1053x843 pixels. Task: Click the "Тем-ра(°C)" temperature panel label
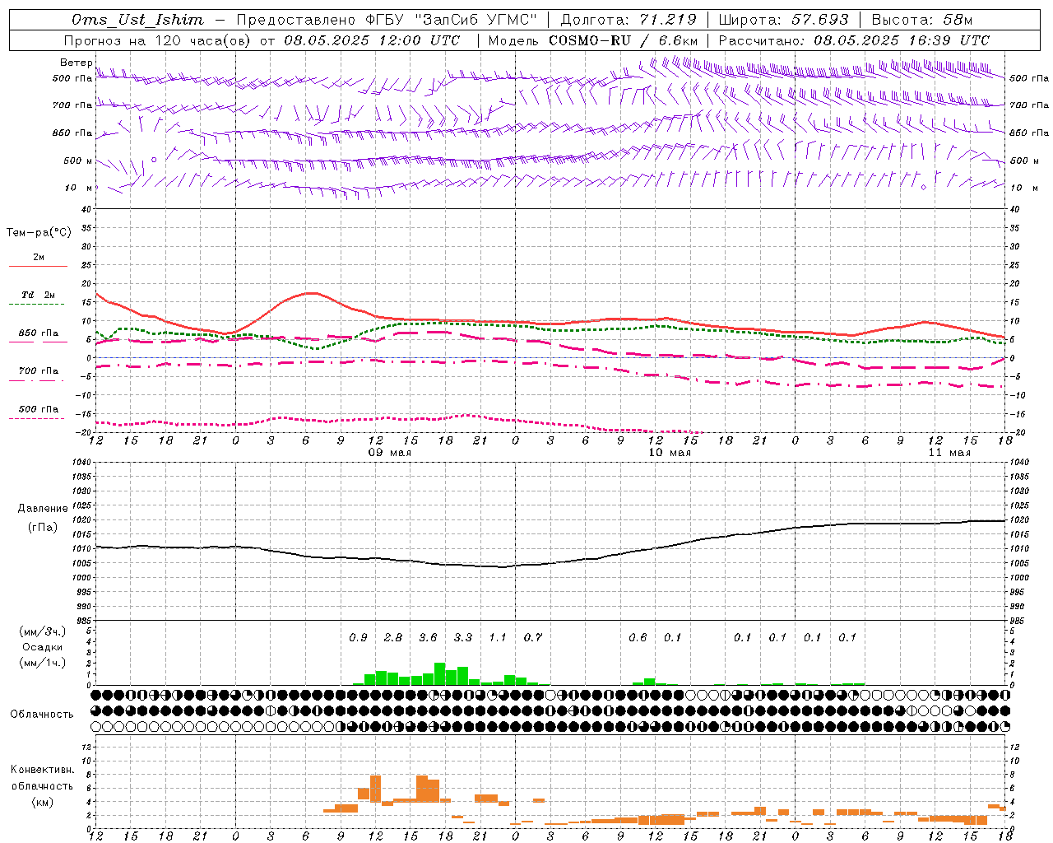[x=39, y=233]
